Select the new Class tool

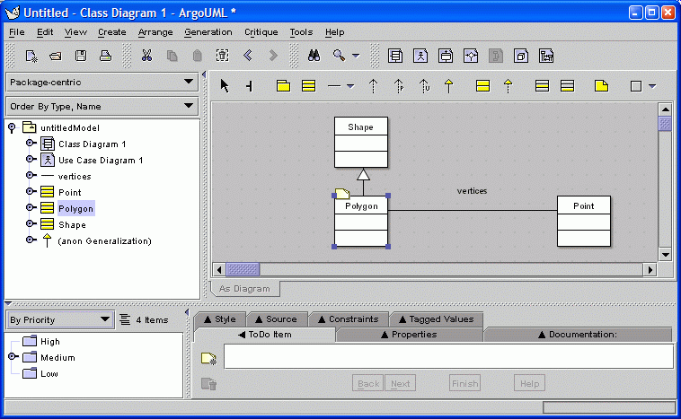tap(308, 86)
